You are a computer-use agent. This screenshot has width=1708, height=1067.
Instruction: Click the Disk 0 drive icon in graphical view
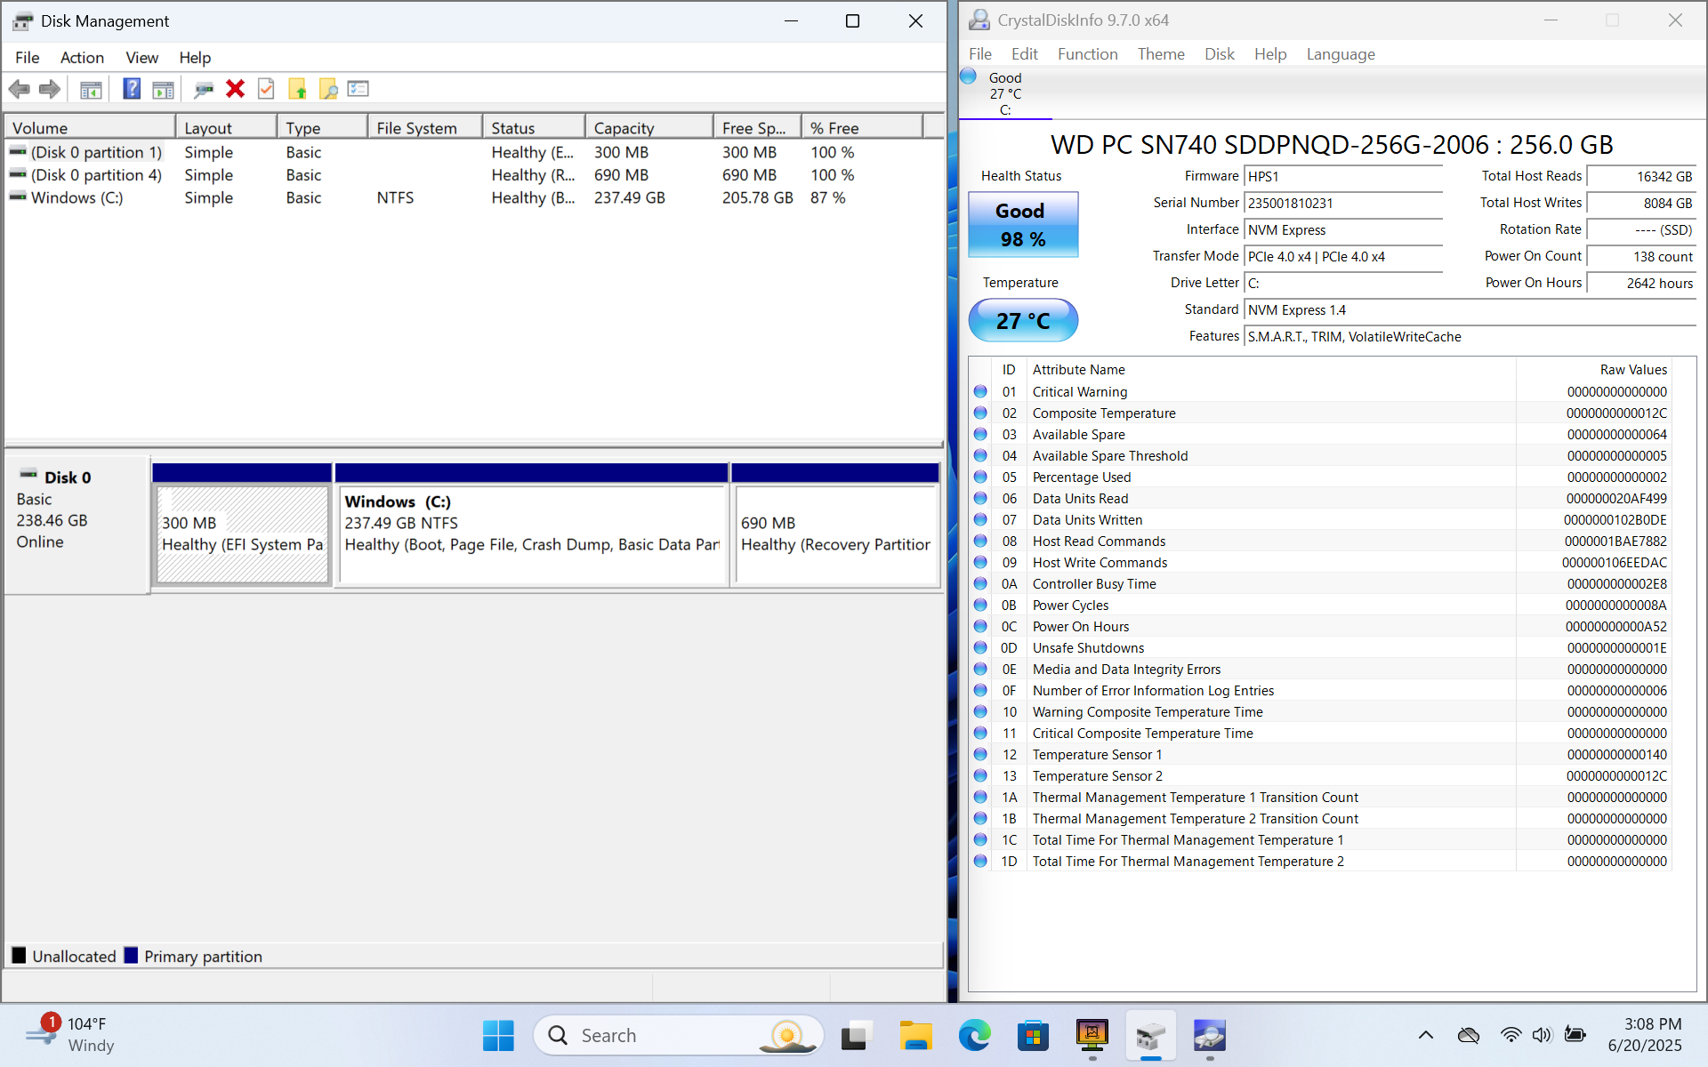click(28, 476)
